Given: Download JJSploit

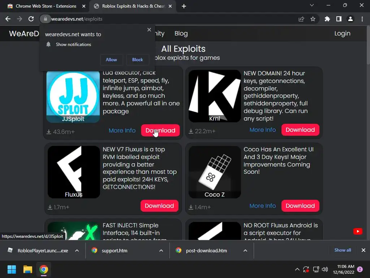Looking at the screenshot, I should (160, 130).
